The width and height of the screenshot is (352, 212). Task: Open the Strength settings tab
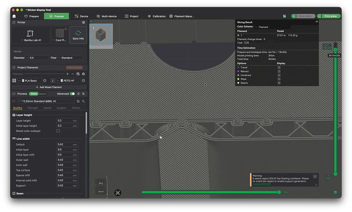click(x=33, y=108)
